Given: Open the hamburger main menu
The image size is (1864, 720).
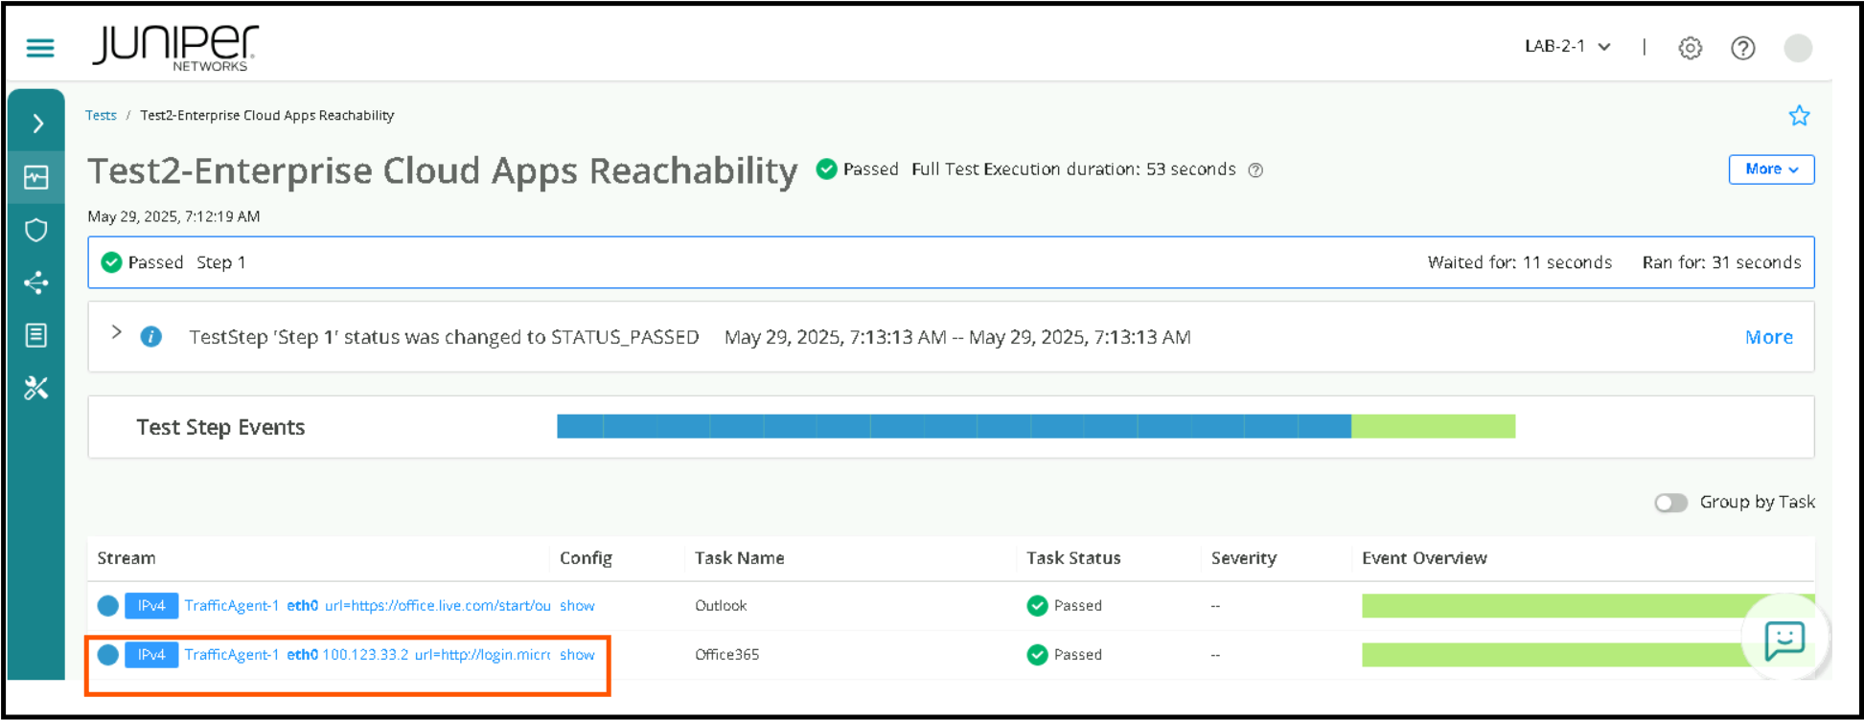Looking at the screenshot, I should tap(39, 48).
